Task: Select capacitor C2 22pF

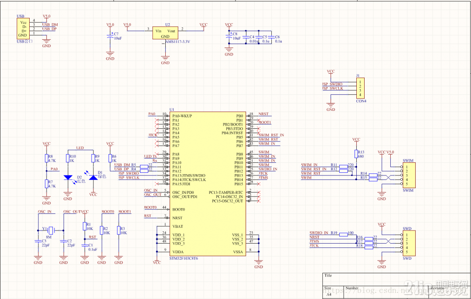Action: pos(63,241)
